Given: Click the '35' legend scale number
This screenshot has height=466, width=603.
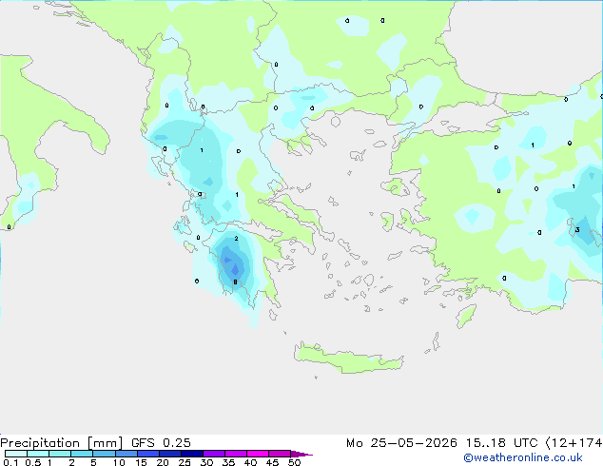Looking at the screenshot, I should point(228,462).
